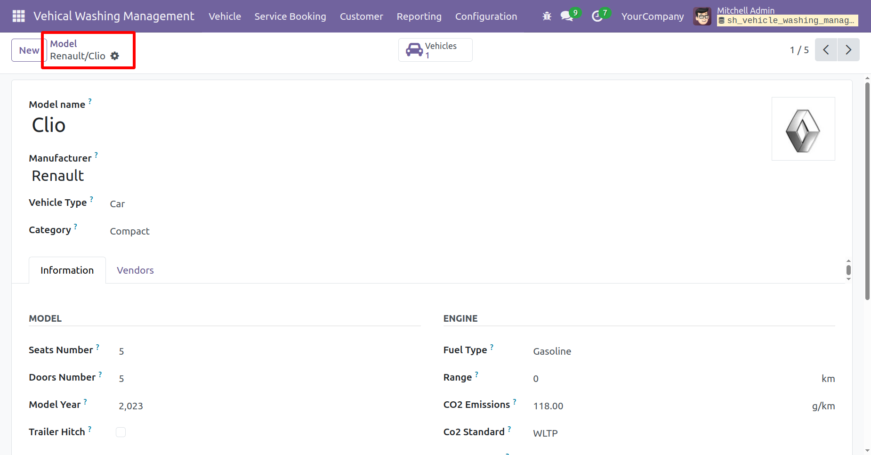Click the tab area inner scrollbar
The height and width of the screenshot is (455, 871).
(x=848, y=270)
